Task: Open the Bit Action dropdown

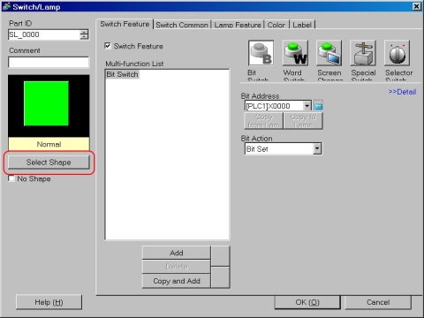Action: tap(317, 148)
